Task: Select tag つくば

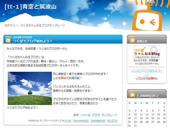Action: click(86, 115)
